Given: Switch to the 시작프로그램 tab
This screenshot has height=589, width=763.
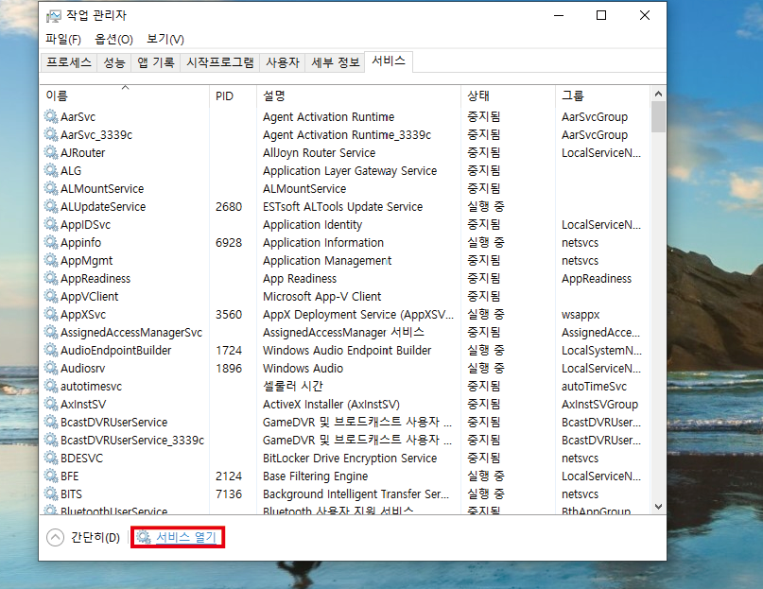Looking at the screenshot, I should coord(220,62).
